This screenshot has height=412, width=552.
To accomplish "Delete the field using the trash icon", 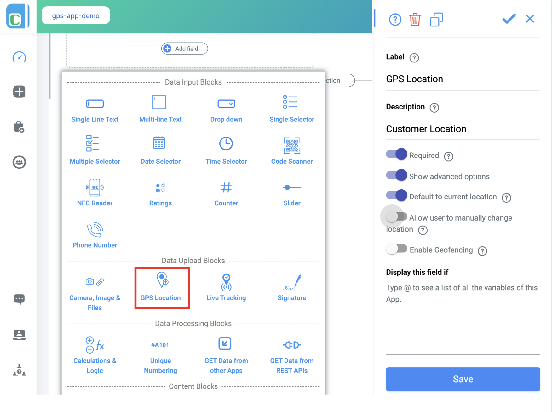I will [415, 19].
